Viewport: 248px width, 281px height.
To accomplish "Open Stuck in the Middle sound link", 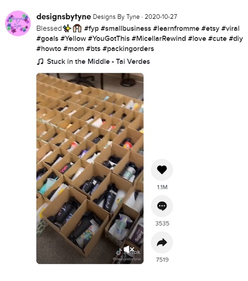I will tap(98, 61).
